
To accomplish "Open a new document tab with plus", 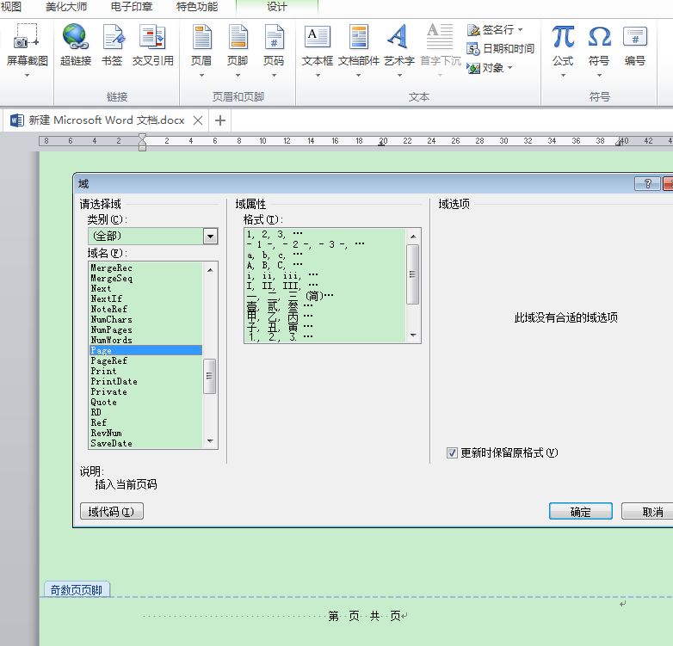I will coord(220,120).
